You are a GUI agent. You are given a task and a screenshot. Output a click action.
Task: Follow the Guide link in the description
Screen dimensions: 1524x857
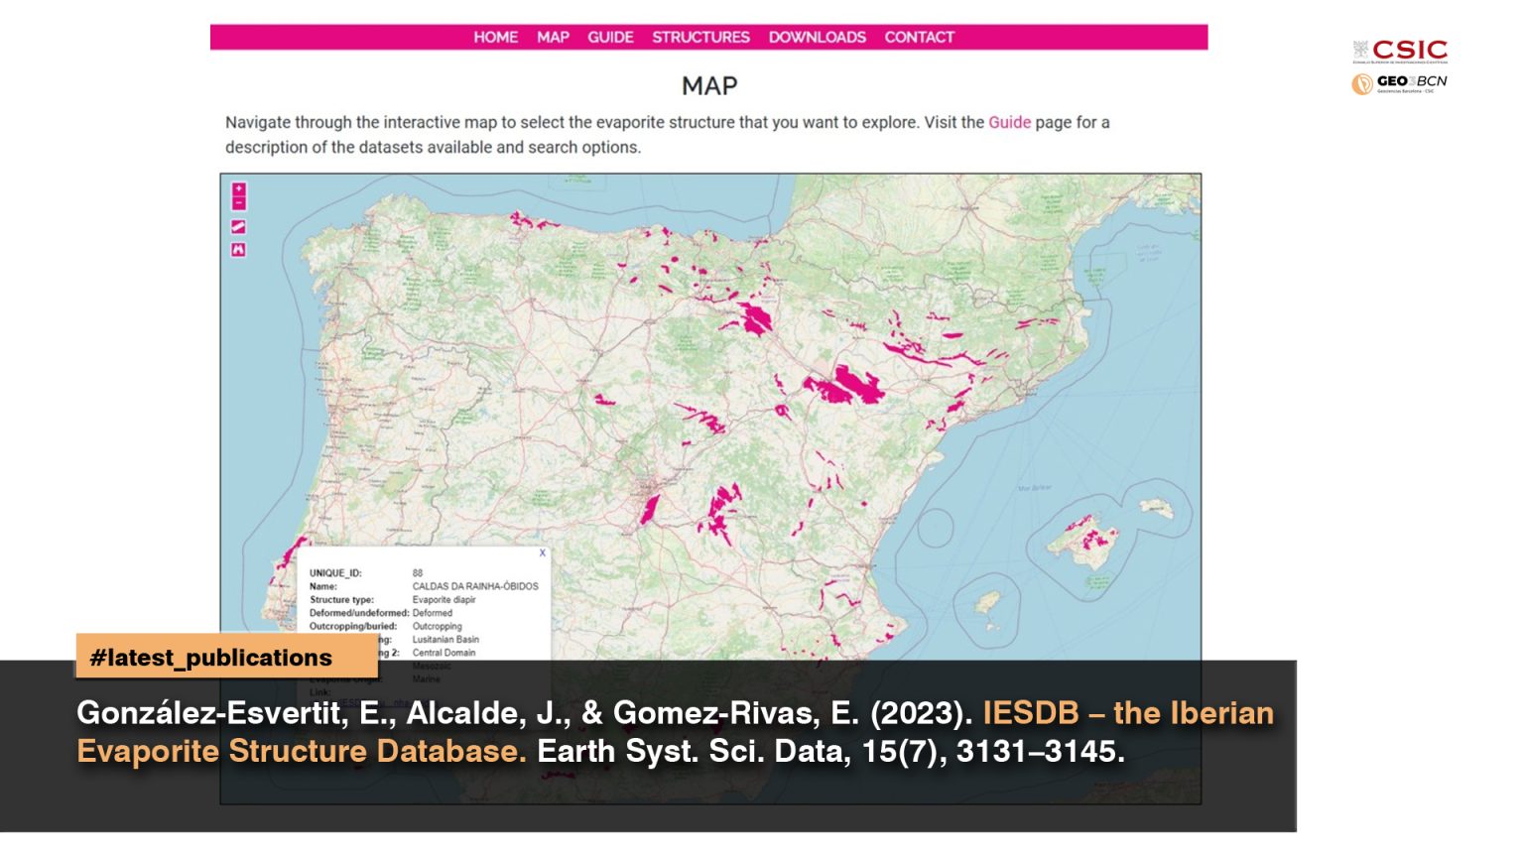[1009, 122]
